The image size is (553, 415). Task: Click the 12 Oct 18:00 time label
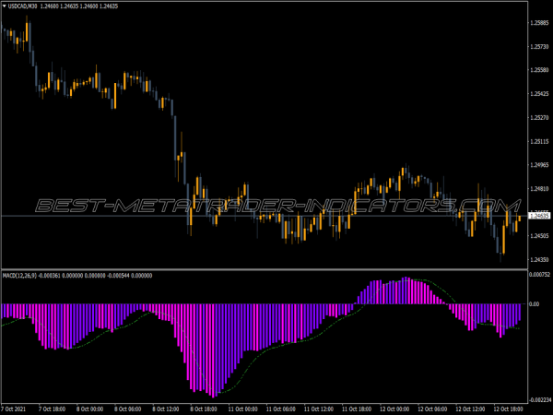(x=508, y=409)
